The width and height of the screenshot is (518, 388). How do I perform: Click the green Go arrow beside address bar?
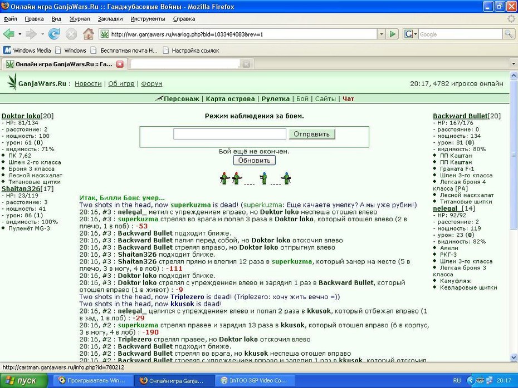(x=392, y=34)
